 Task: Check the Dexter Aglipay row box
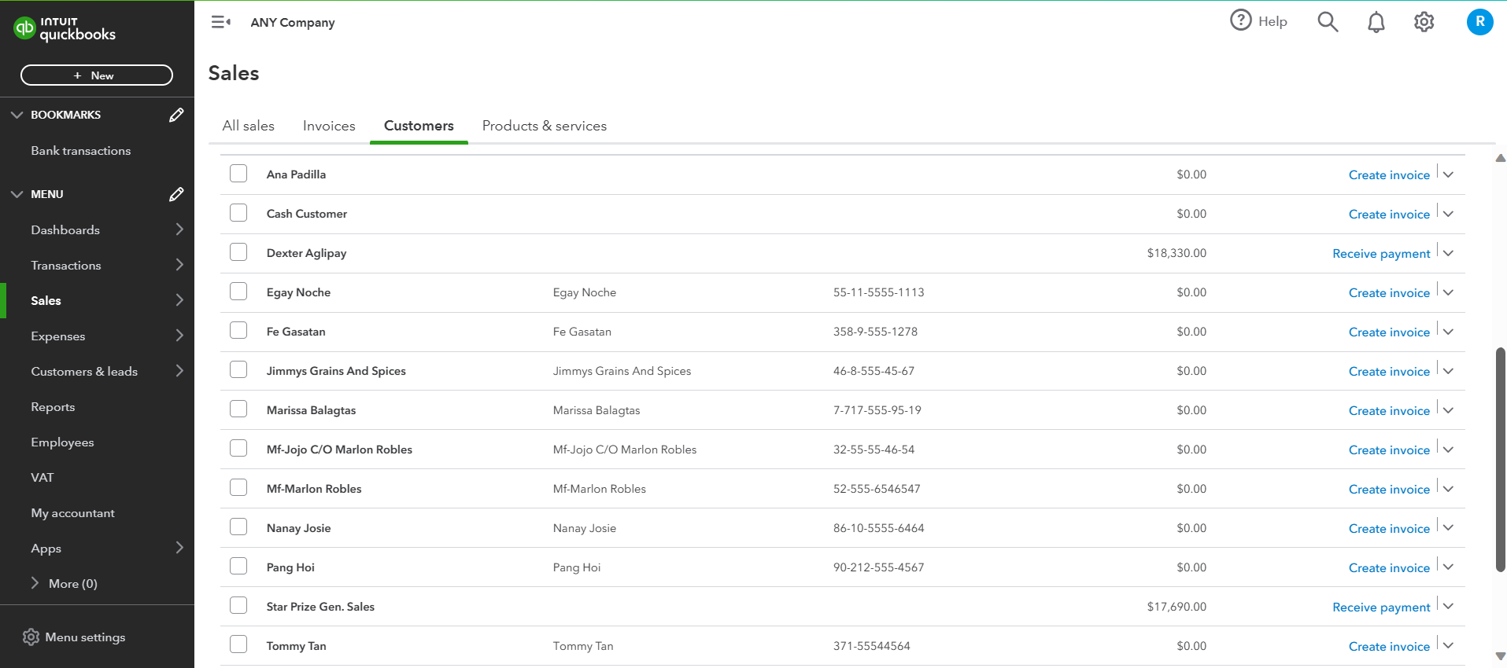238,252
